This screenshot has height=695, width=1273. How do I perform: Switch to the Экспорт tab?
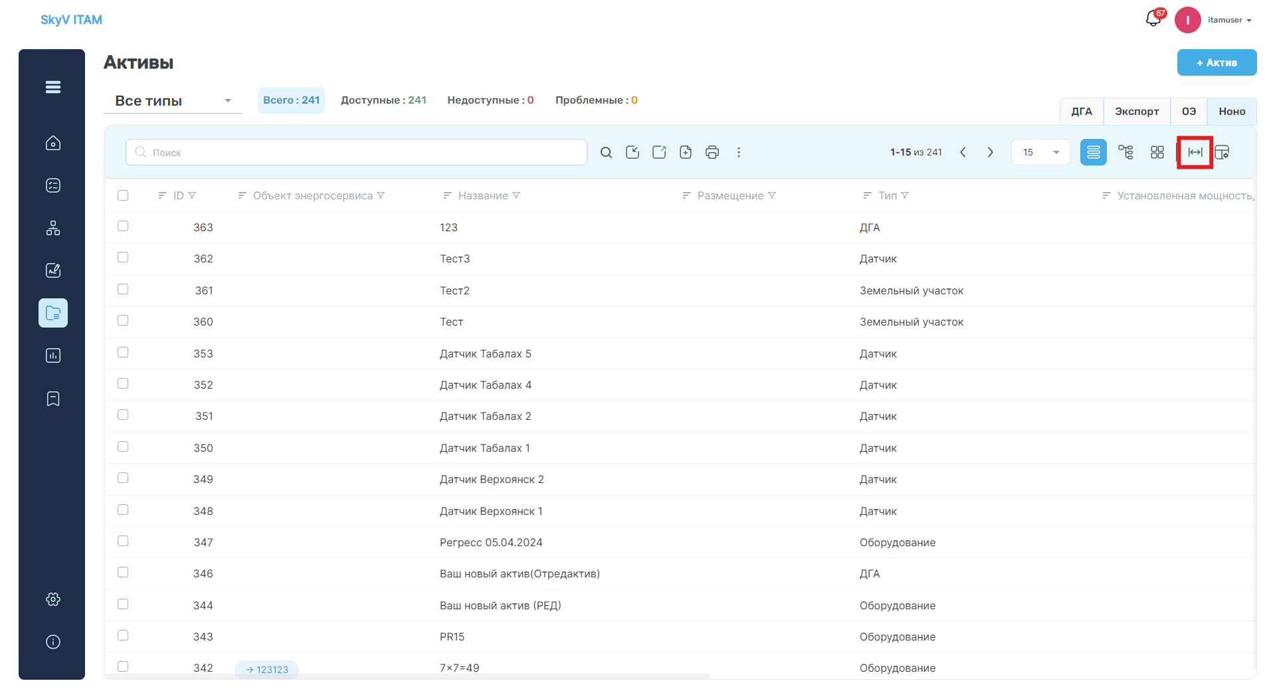pos(1137,112)
